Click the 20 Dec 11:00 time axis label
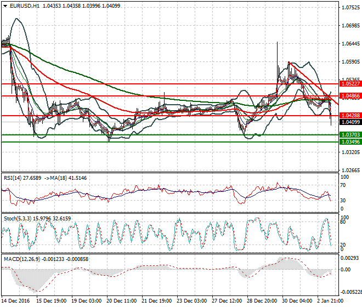362x307 pixels. [122, 301]
